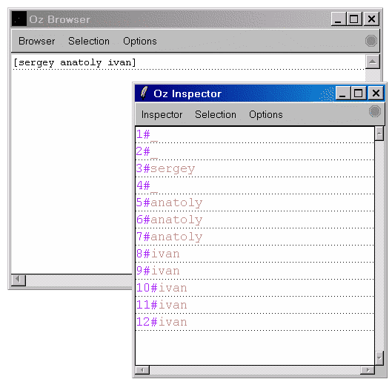Click the Inspector horizontal scrollbar left arrow
The width and height of the screenshot is (392, 382).
click(142, 370)
